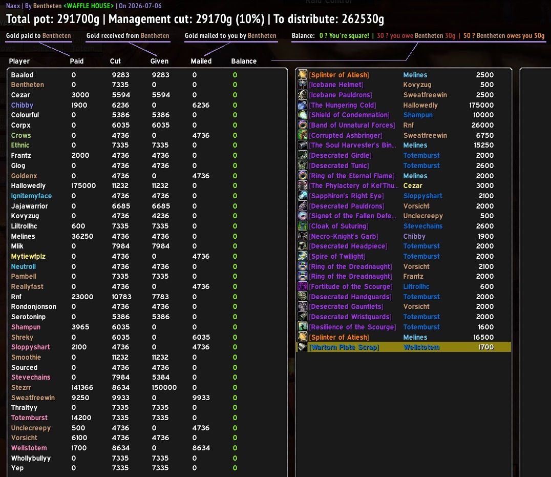Click buyer Stevechains in loot list
551x477 pixels.
(x=423, y=226)
